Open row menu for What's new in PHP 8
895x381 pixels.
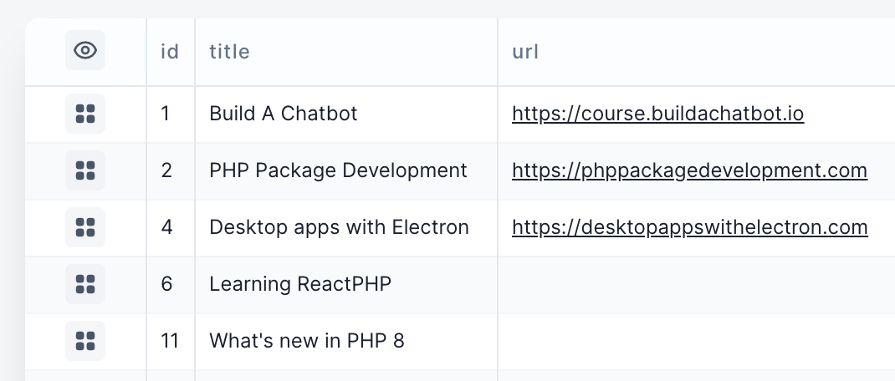click(85, 341)
